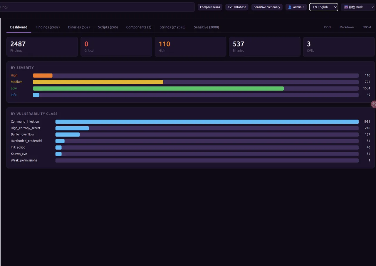This screenshot has height=266, width=376.
Task: Click the Info severity count 49
Action: 368,95
